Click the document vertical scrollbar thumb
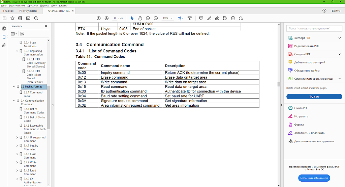The height and width of the screenshot is (187, 345). pos(279,84)
